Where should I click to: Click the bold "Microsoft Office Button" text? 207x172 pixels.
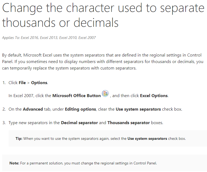[x=76, y=95]
